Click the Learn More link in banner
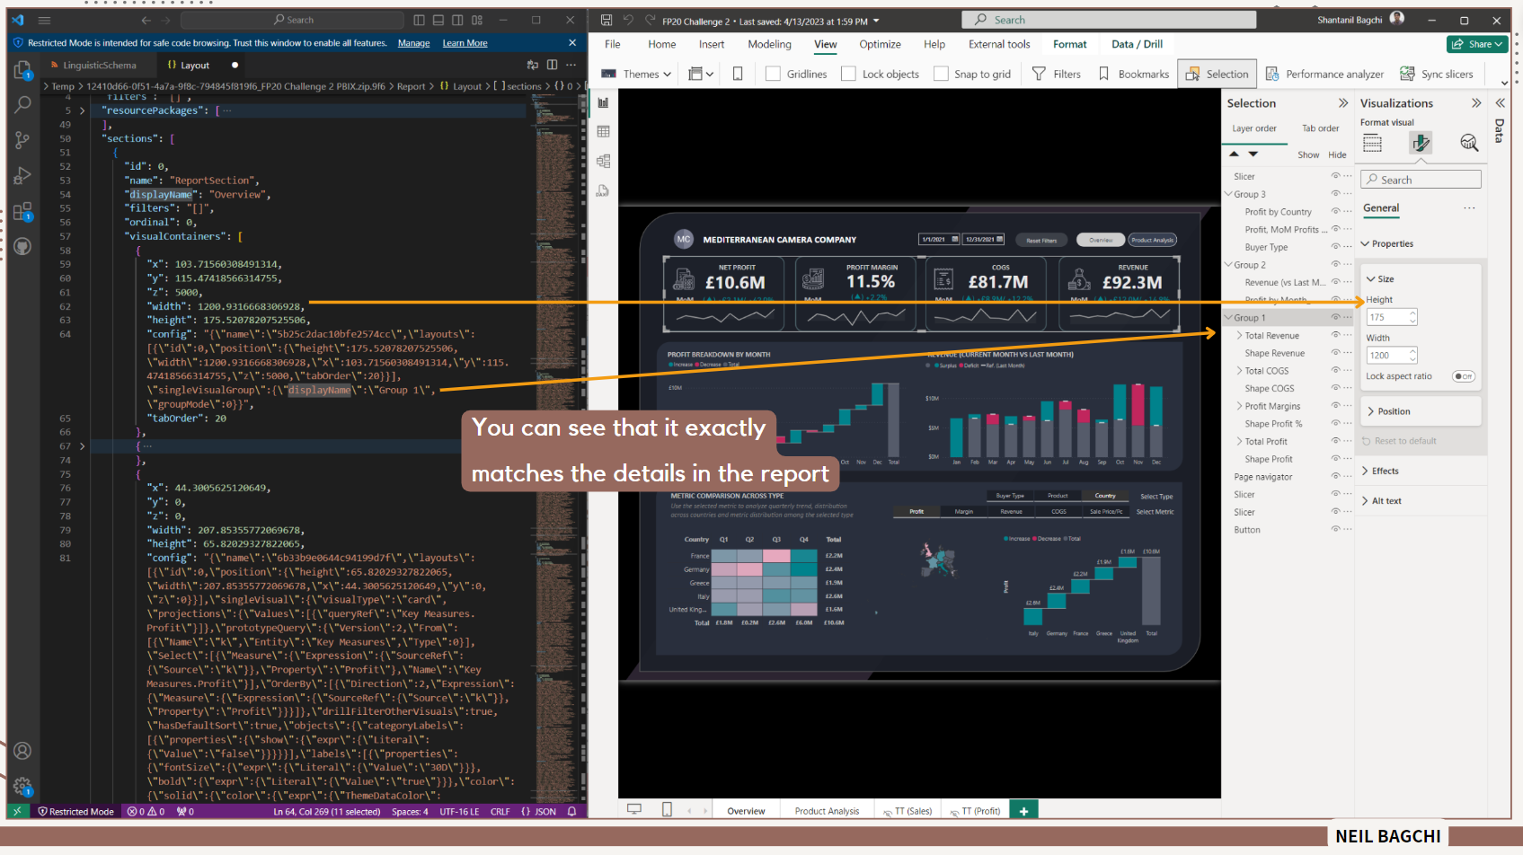 (x=465, y=43)
